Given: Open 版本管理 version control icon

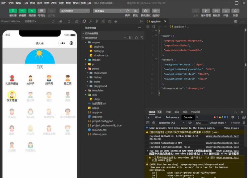Looking at the screenshot, I should point(206,11).
